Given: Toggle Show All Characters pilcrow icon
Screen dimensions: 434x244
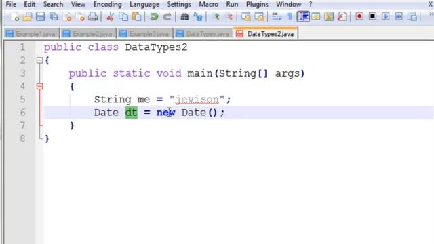Looking at the screenshot, I should 290,17.
